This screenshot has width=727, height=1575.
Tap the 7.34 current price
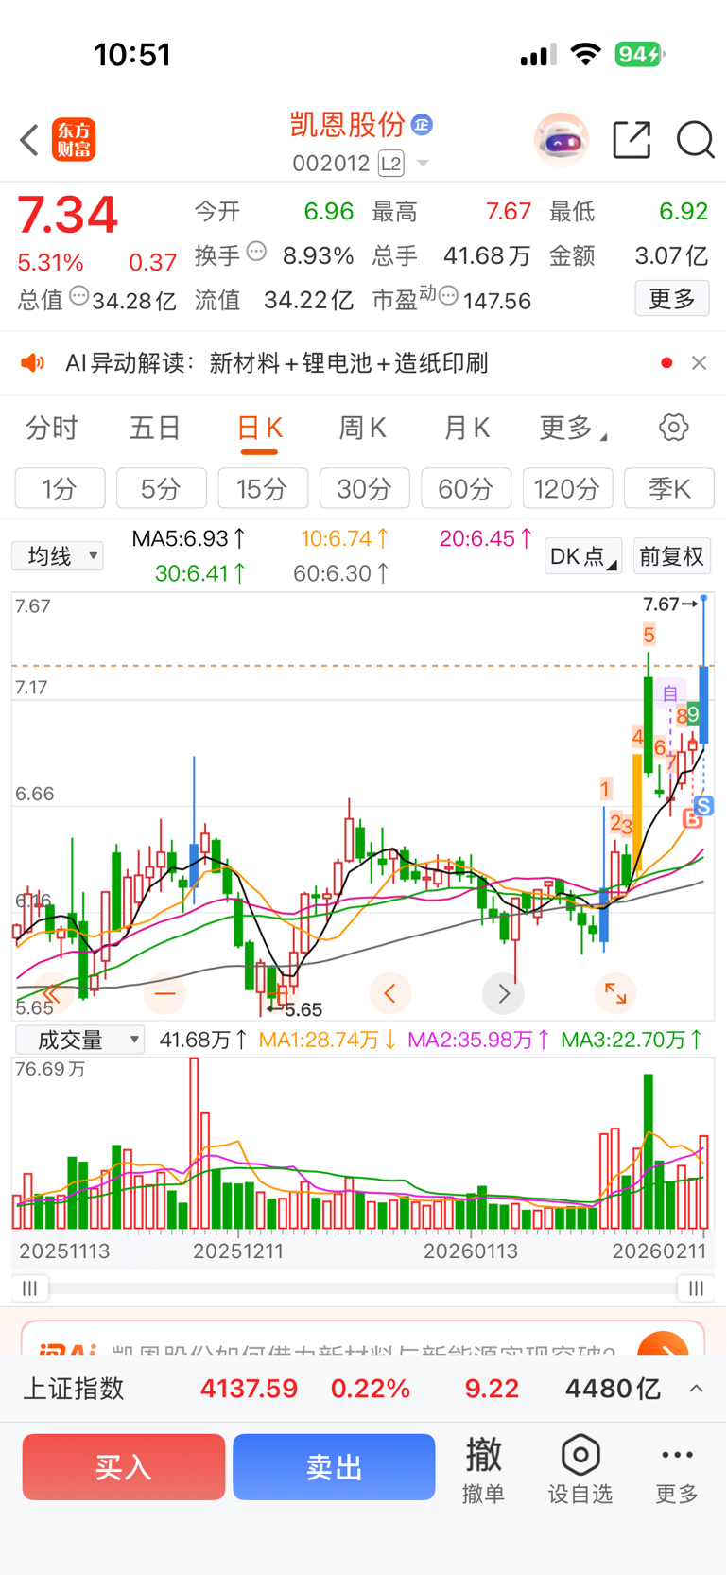[x=67, y=215]
